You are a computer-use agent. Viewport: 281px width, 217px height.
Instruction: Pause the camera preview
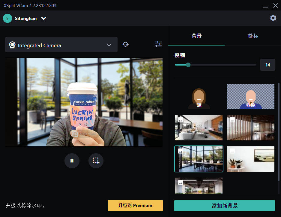point(72,161)
